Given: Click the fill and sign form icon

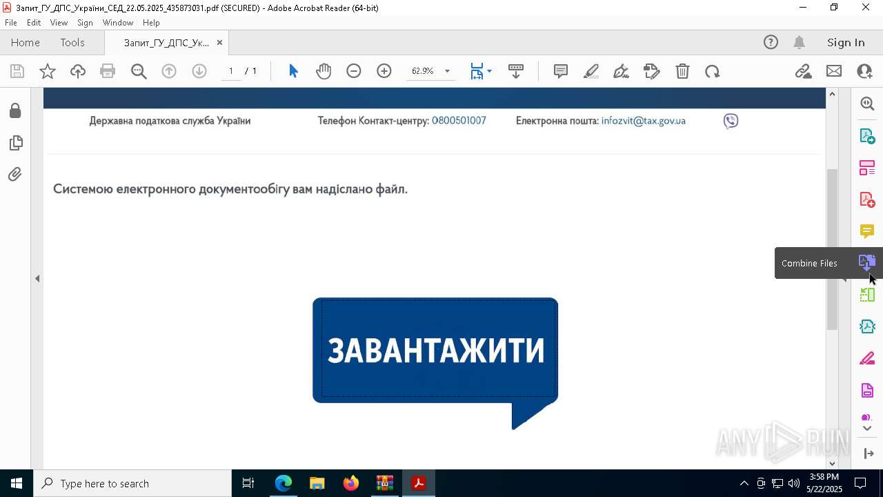Looking at the screenshot, I should click(651, 71).
